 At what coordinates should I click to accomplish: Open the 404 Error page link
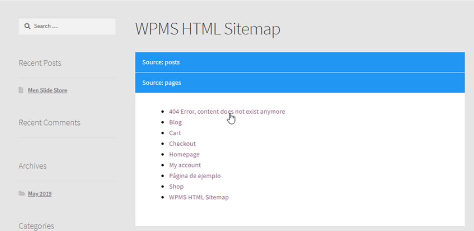pyautogui.click(x=227, y=111)
